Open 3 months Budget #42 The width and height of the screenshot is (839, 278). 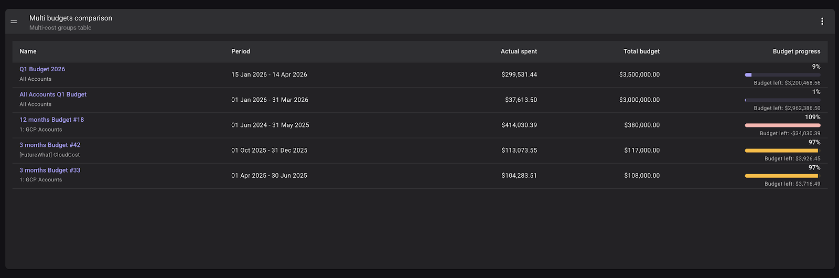click(x=50, y=145)
